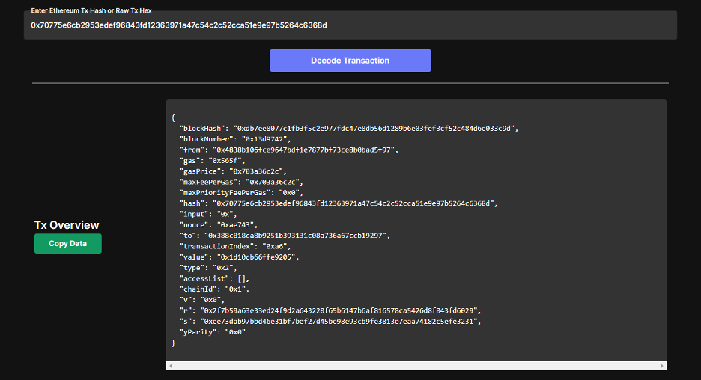The image size is (701, 380).
Task: Click the Tx Overview heading
Action: click(x=67, y=225)
